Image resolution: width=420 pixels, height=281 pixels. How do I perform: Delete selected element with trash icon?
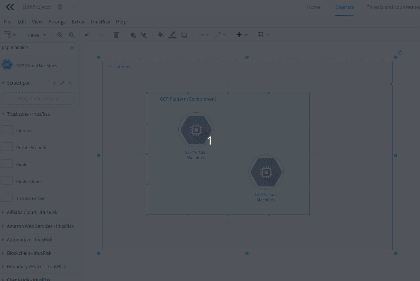coord(116,35)
